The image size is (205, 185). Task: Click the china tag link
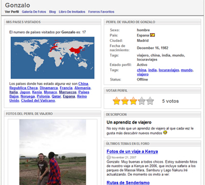coord(141,70)
